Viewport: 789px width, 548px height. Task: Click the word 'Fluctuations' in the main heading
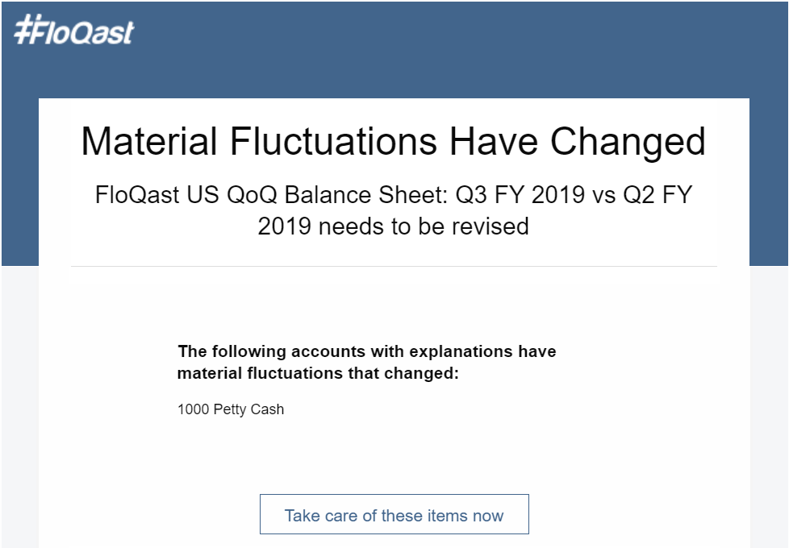coord(334,141)
